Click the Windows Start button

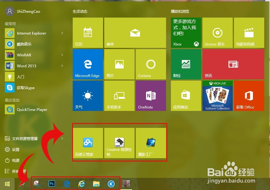point(7,184)
